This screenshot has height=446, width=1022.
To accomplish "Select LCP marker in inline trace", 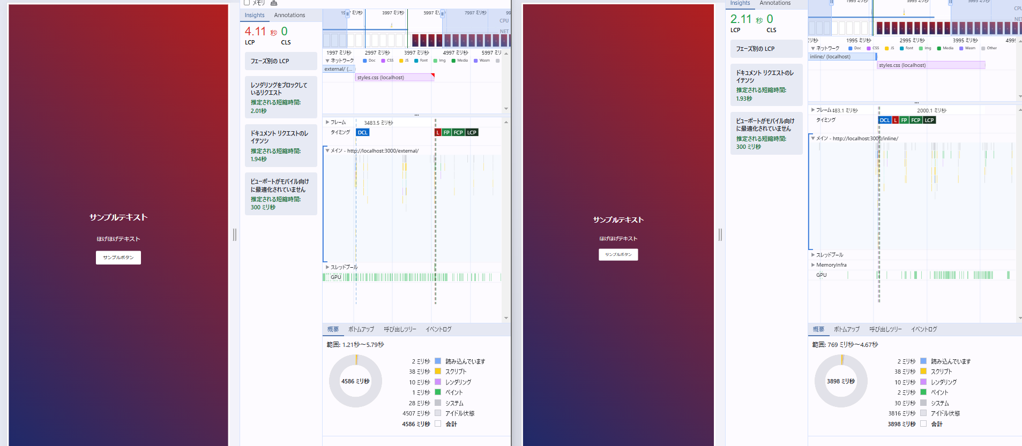I will 929,120.
